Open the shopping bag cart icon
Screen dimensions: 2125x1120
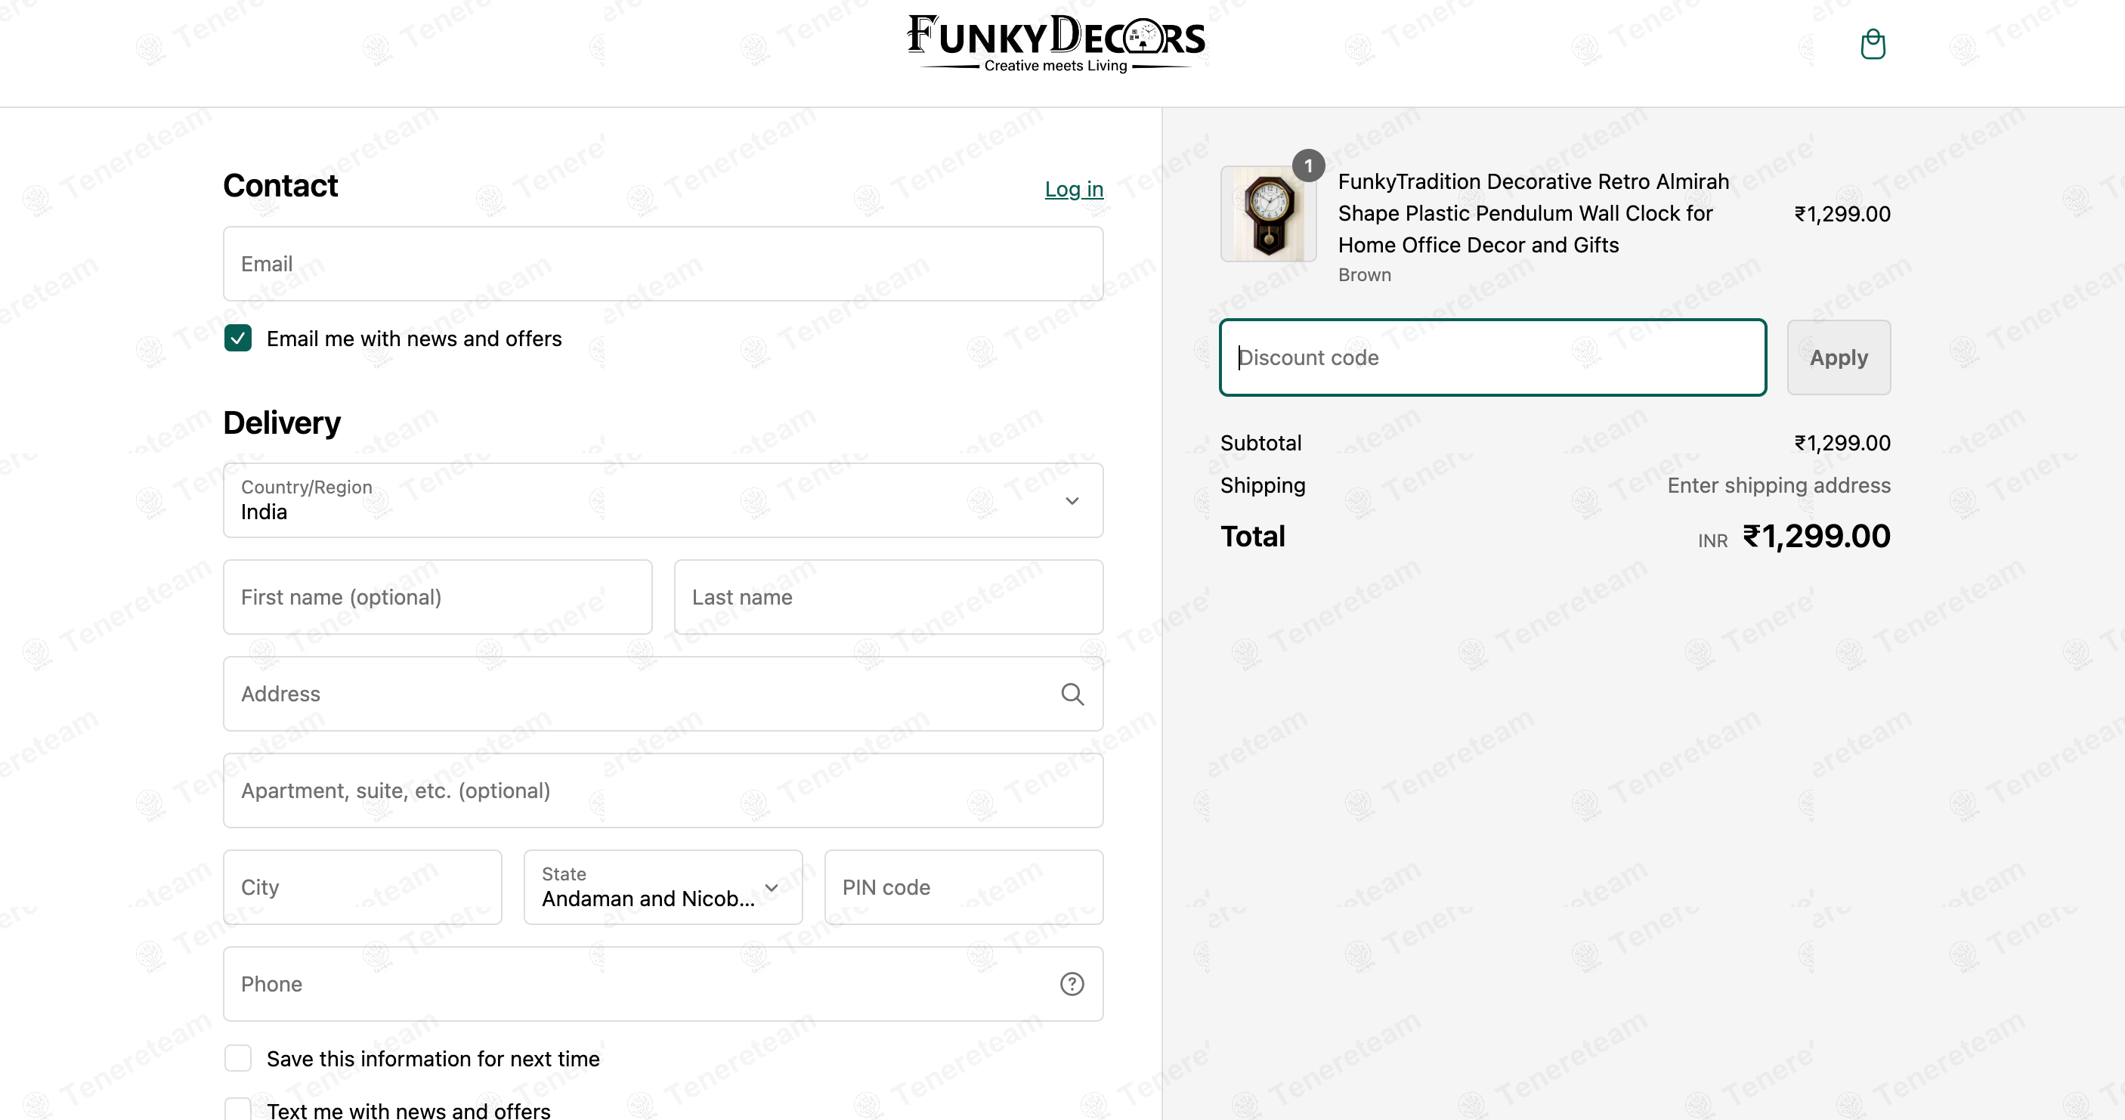tap(1873, 44)
